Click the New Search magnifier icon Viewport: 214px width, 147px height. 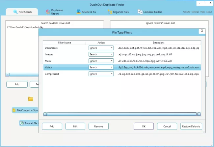(x=15, y=12)
